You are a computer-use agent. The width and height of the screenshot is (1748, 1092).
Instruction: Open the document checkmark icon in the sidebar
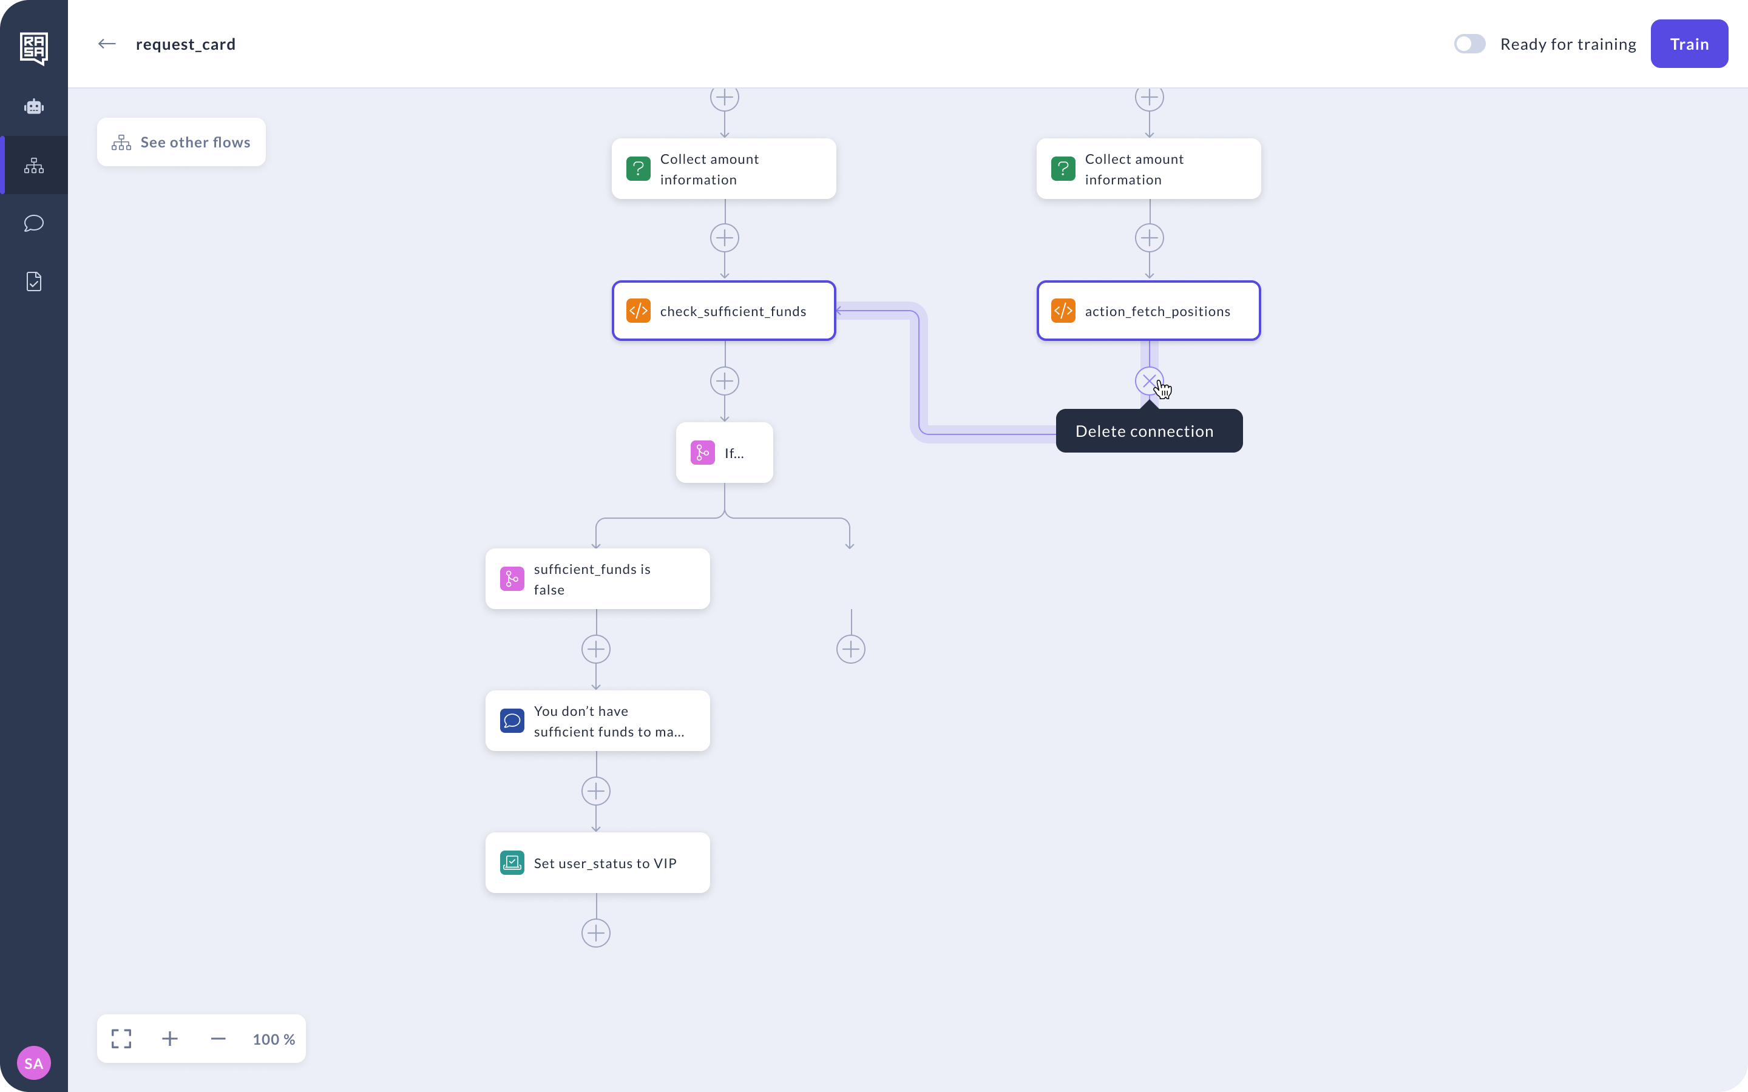click(x=34, y=281)
